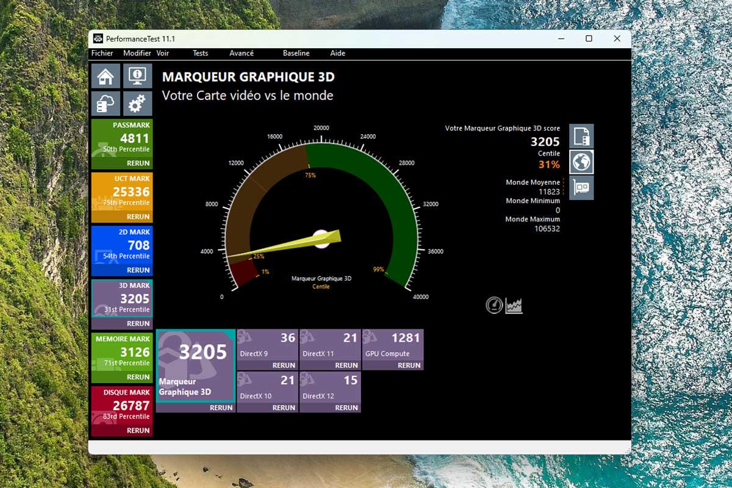
Task: Open the Aide menu
Action: pyautogui.click(x=337, y=53)
